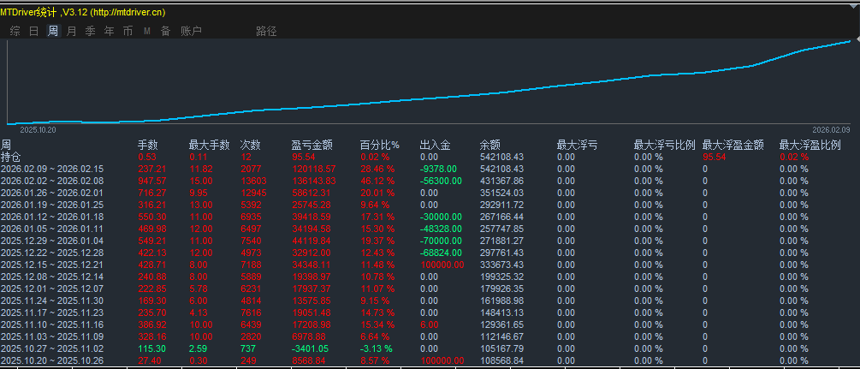Click the profit value 136143.83
Image resolution: width=860 pixels, height=369 pixels.
pos(314,181)
